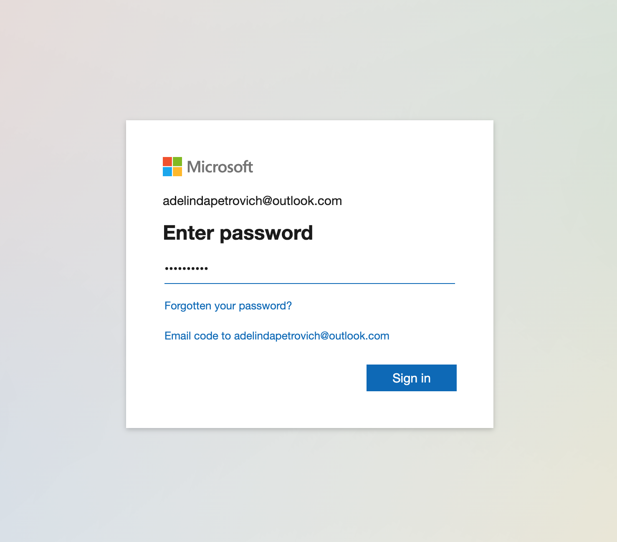Click the blue square in the Microsoft logo
This screenshot has height=542, width=617.
tap(167, 172)
